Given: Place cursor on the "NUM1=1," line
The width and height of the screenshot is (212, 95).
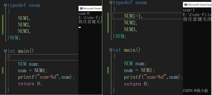Looking at the screenshot, I should 133,16.
